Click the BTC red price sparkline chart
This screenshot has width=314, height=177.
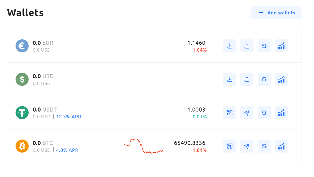click(x=144, y=146)
